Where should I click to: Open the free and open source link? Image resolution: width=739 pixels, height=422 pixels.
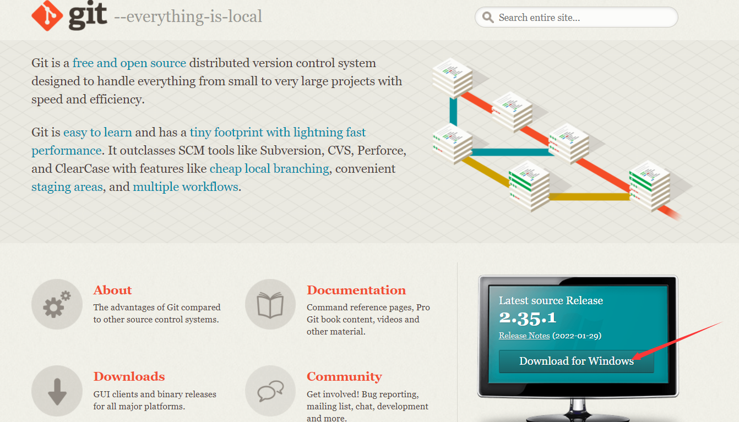coord(129,63)
